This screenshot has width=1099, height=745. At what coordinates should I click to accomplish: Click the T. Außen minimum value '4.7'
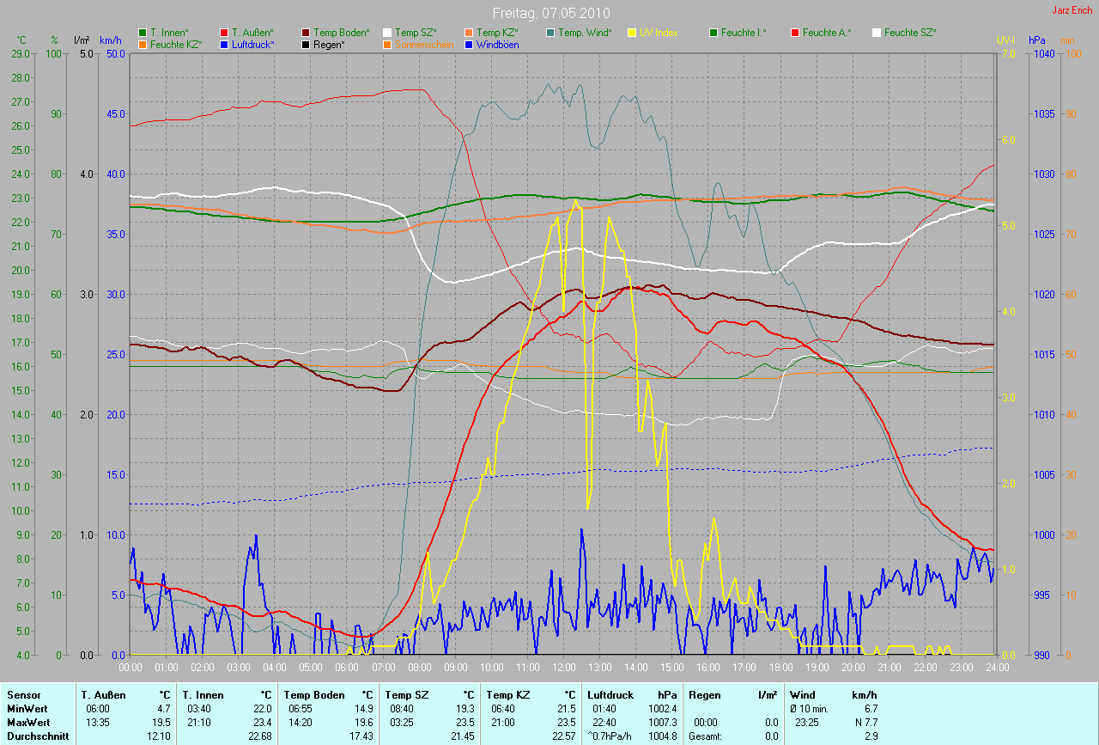pos(164,709)
